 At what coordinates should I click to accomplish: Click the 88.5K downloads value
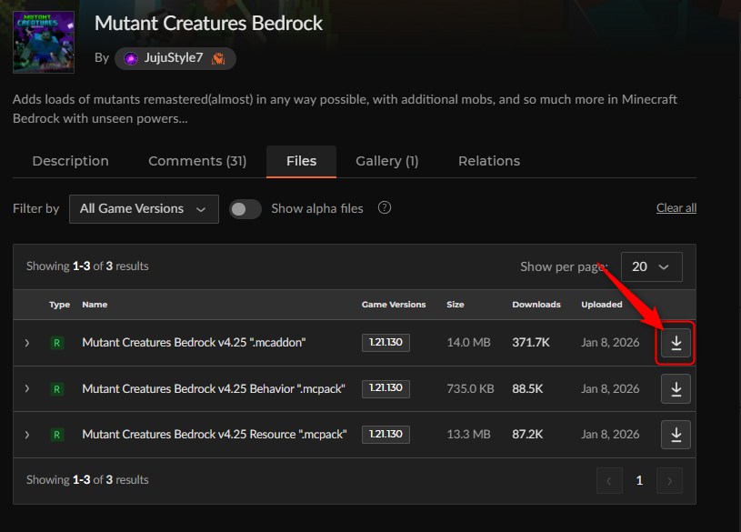(x=527, y=388)
